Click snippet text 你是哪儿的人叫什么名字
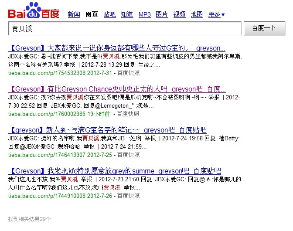This screenshot has width=293, height=231. pos(124,183)
